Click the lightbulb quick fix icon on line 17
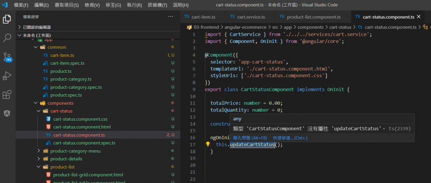 click(208, 144)
